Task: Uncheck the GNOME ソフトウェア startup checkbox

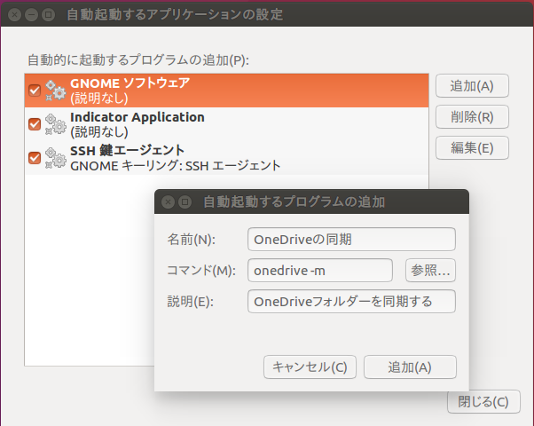Action: 35,91
